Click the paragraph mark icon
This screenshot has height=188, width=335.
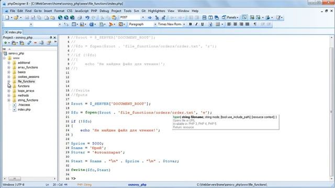pos(255,25)
